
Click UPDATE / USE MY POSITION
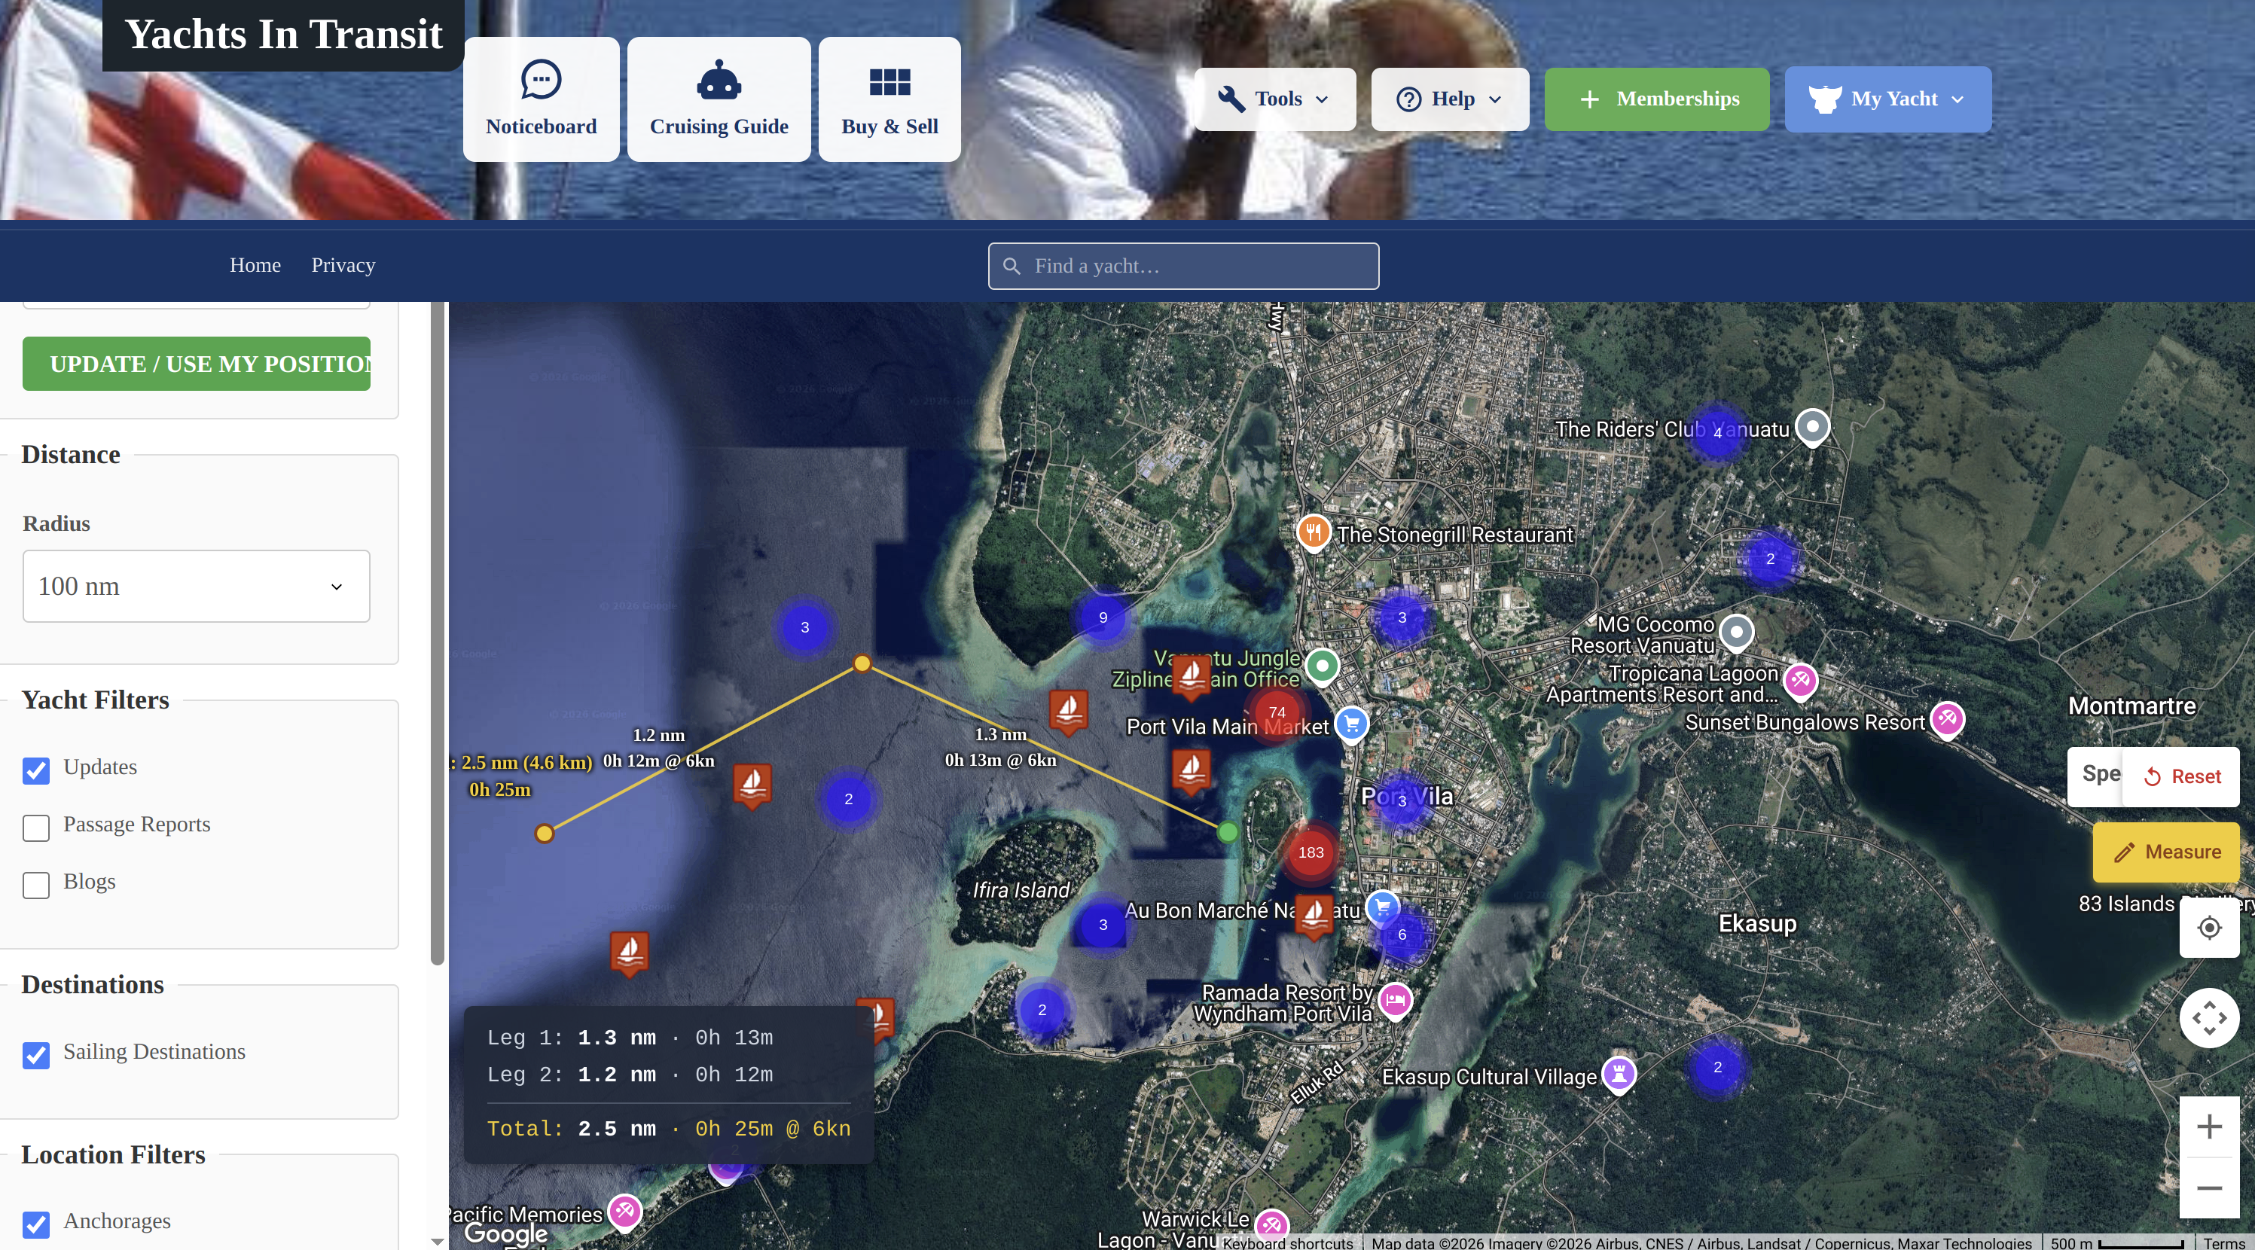(196, 363)
